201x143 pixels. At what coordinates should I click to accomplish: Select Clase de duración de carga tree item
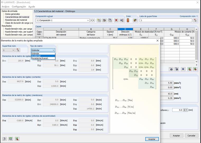point(19,23)
